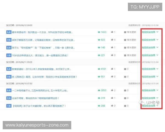Click the comment icon in the 3053-view row
This screenshot has width=165, height=132.
click(125, 90)
